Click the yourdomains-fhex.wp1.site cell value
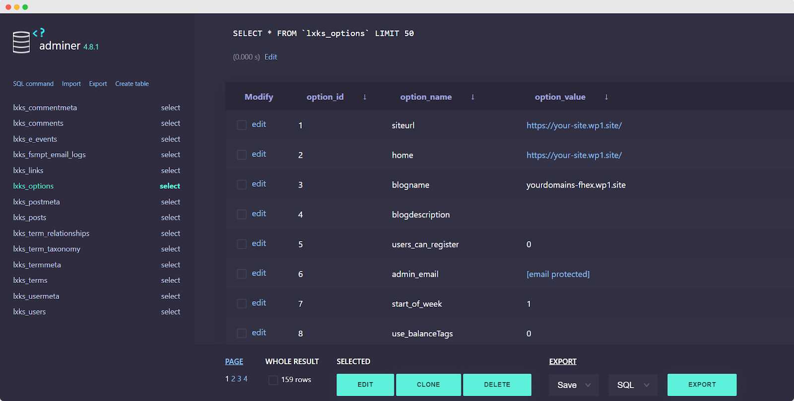The height and width of the screenshot is (401, 794). pyautogui.click(x=576, y=185)
